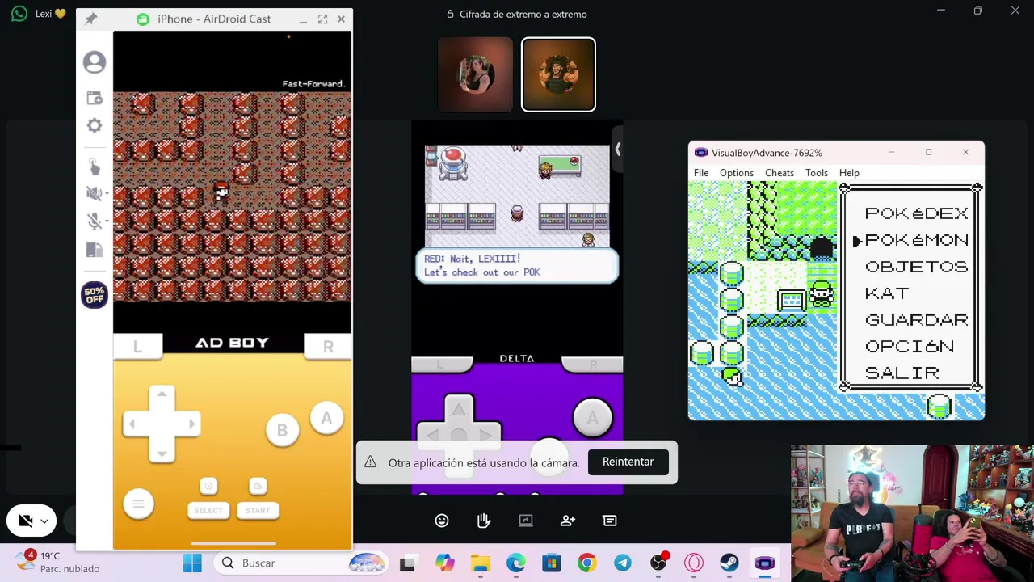Open Windows Start menu
The height and width of the screenshot is (582, 1034).
(192, 563)
